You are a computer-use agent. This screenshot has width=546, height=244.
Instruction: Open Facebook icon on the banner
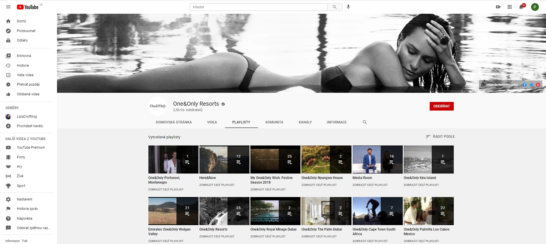pos(525,85)
